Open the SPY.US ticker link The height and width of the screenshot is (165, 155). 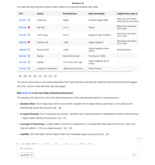[23, 28]
